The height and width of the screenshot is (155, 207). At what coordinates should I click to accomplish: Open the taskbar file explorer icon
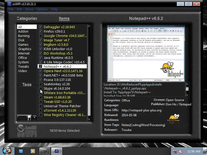pos(21,151)
